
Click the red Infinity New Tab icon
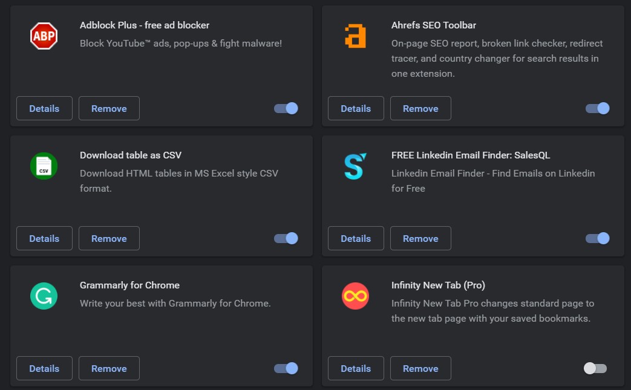pos(355,296)
